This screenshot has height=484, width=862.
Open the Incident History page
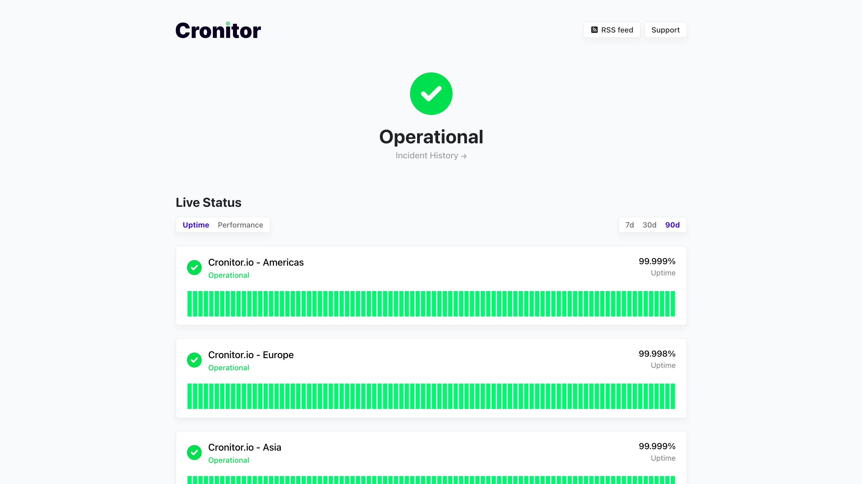(427, 155)
